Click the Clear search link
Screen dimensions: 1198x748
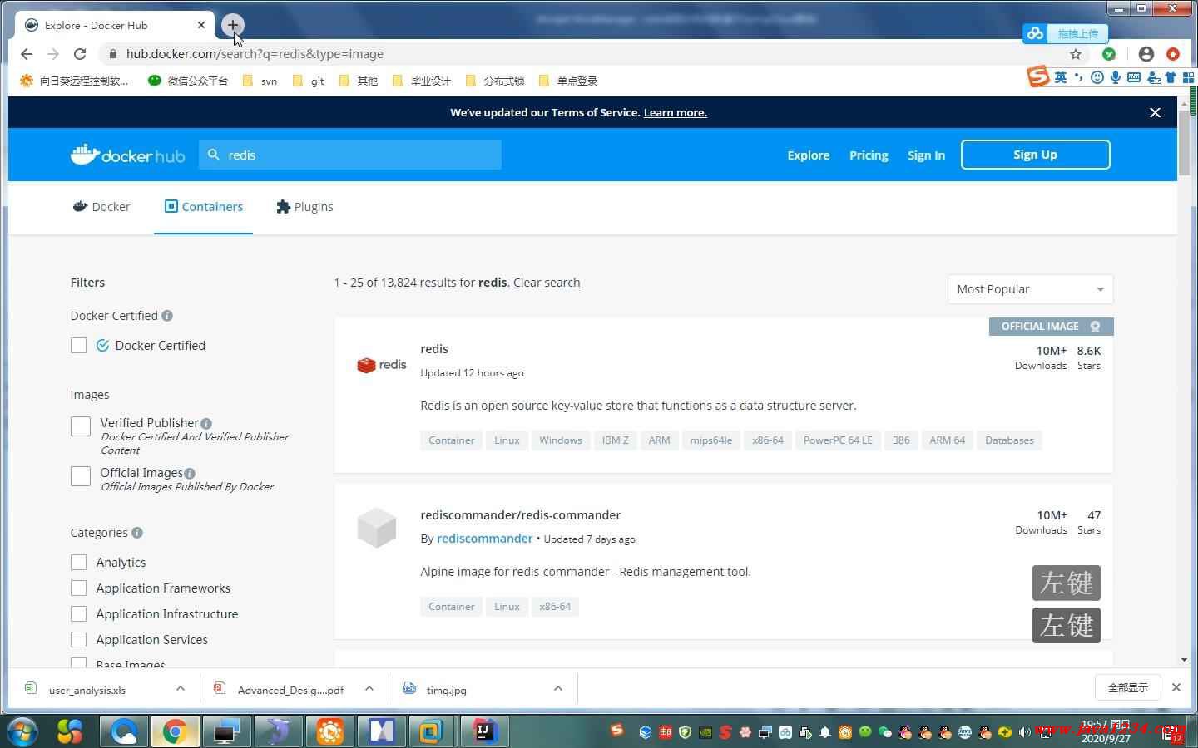[x=547, y=283]
